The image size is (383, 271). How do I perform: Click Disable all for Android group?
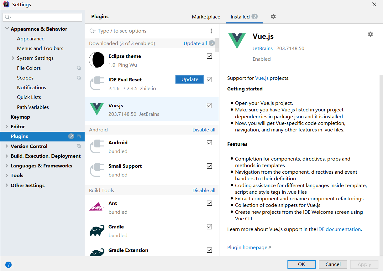pos(204,130)
